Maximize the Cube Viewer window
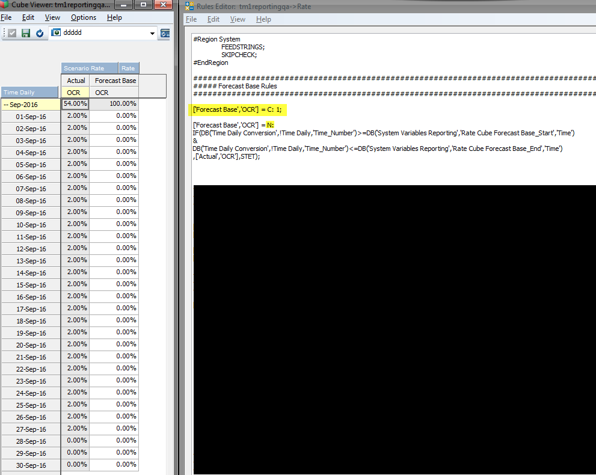Image resolution: width=596 pixels, height=475 pixels. [x=143, y=5]
